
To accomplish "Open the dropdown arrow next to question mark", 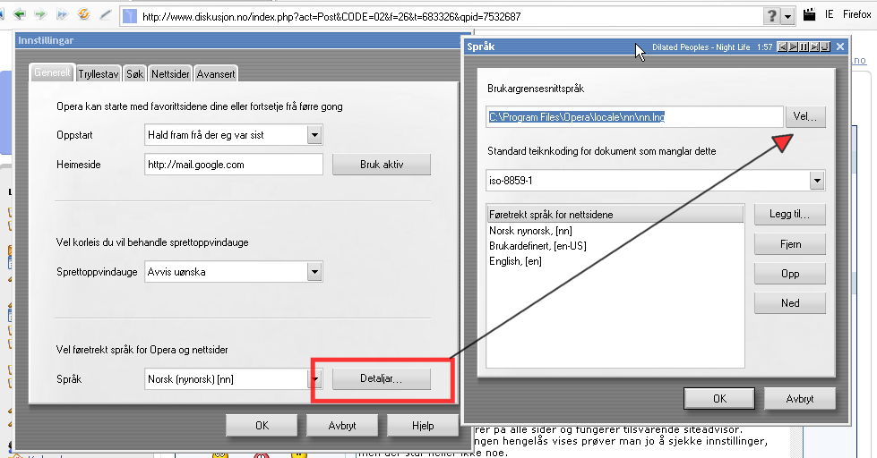I will click(x=787, y=16).
